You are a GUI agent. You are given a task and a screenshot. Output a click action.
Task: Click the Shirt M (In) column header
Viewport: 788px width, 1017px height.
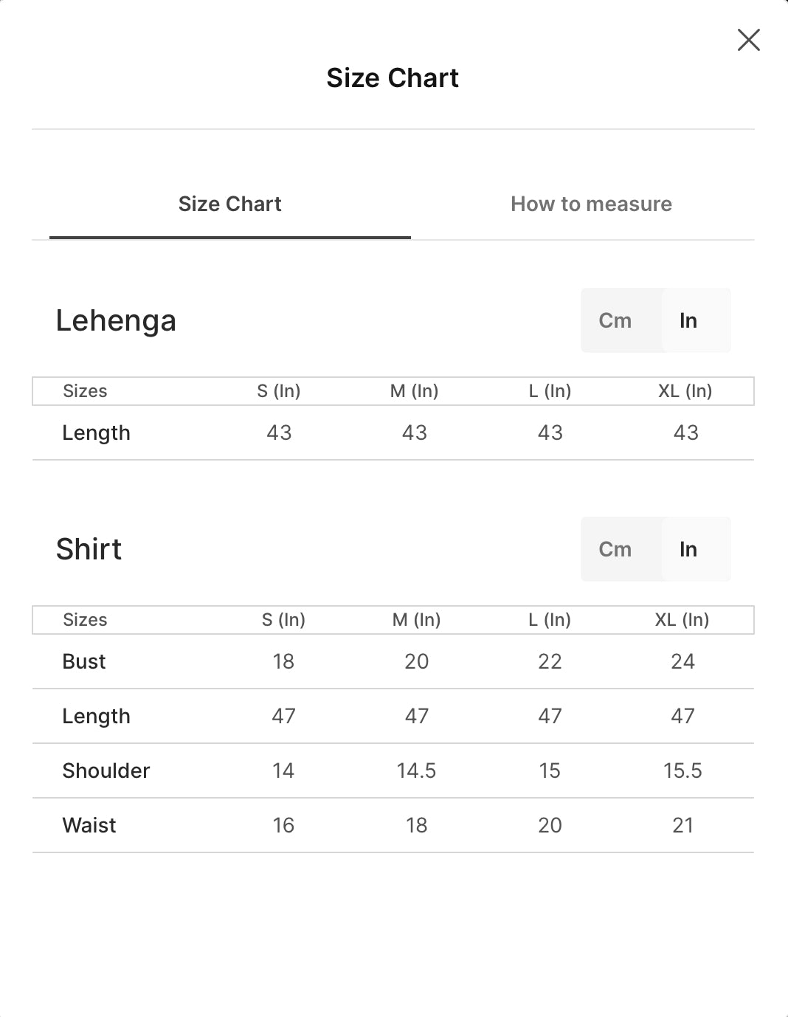tap(416, 620)
